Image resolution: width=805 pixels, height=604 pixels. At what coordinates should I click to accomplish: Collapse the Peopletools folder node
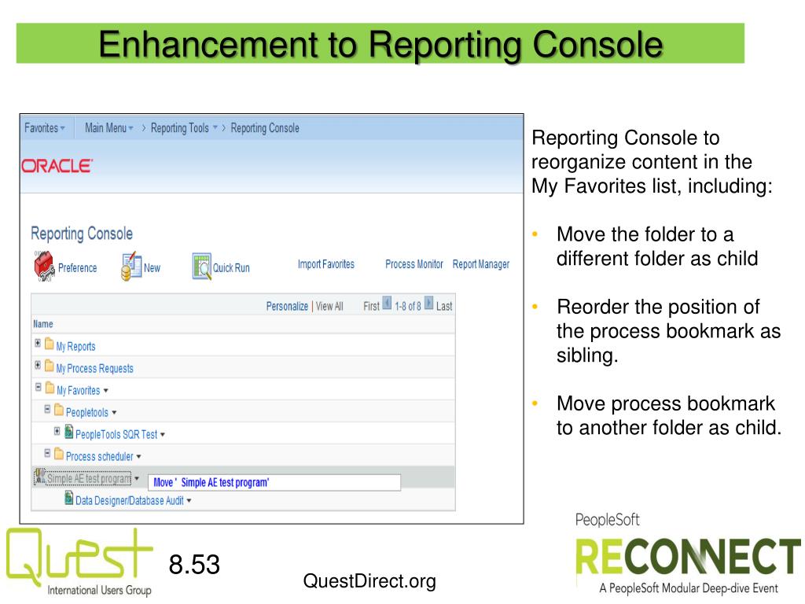coord(47,409)
